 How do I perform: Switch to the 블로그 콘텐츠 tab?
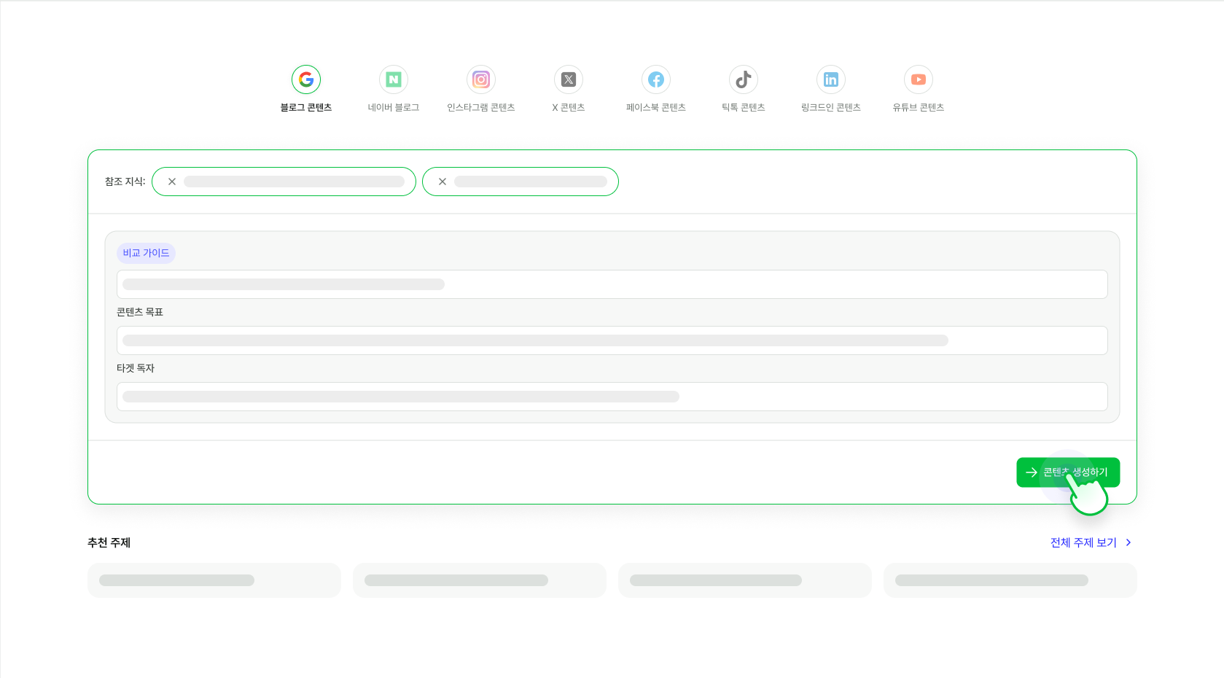point(305,89)
